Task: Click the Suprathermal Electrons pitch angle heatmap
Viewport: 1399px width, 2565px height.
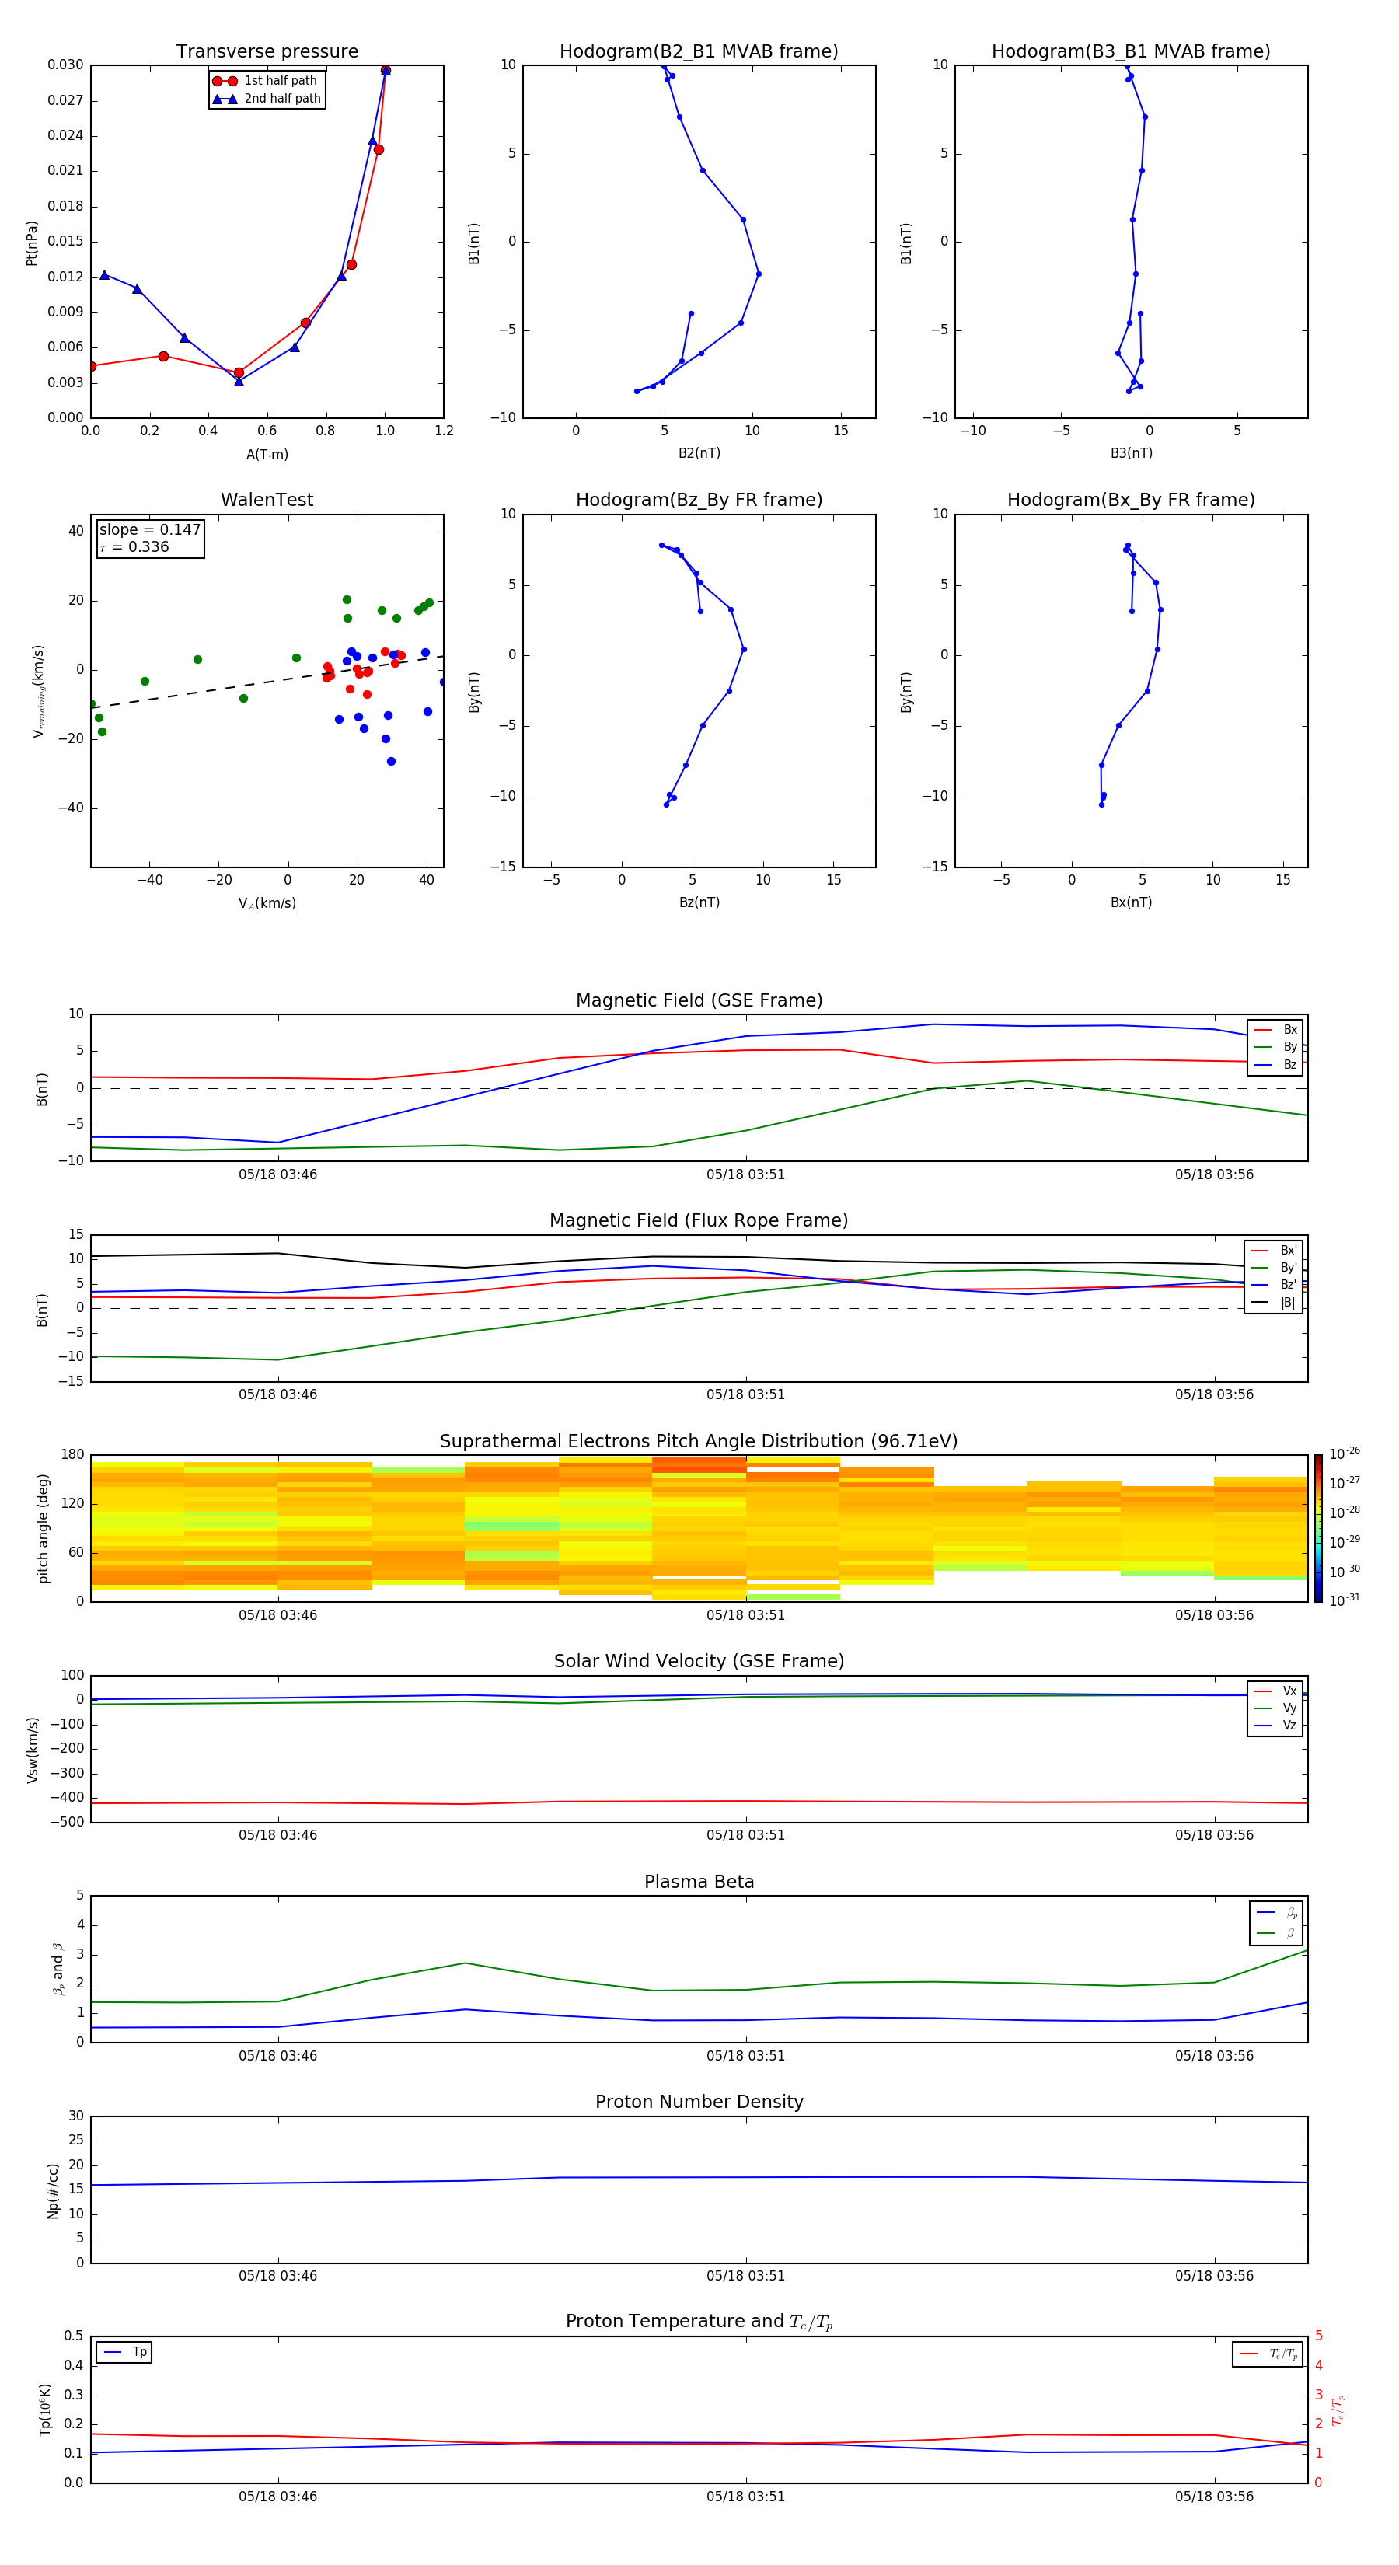Action: click(699, 1528)
